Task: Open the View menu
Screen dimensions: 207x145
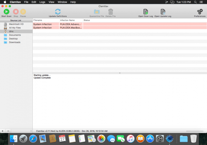Action: point(51,2)
